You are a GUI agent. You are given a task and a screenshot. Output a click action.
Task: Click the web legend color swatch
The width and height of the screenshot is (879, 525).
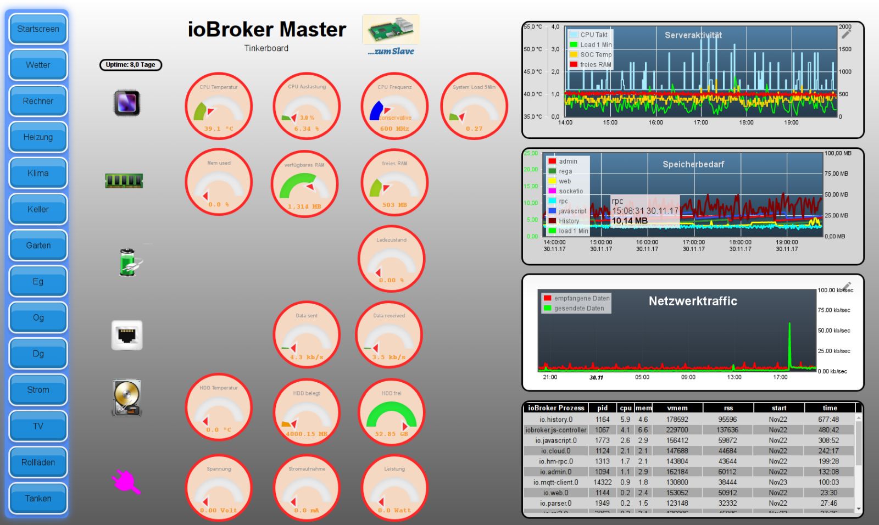tap(552, 181)
